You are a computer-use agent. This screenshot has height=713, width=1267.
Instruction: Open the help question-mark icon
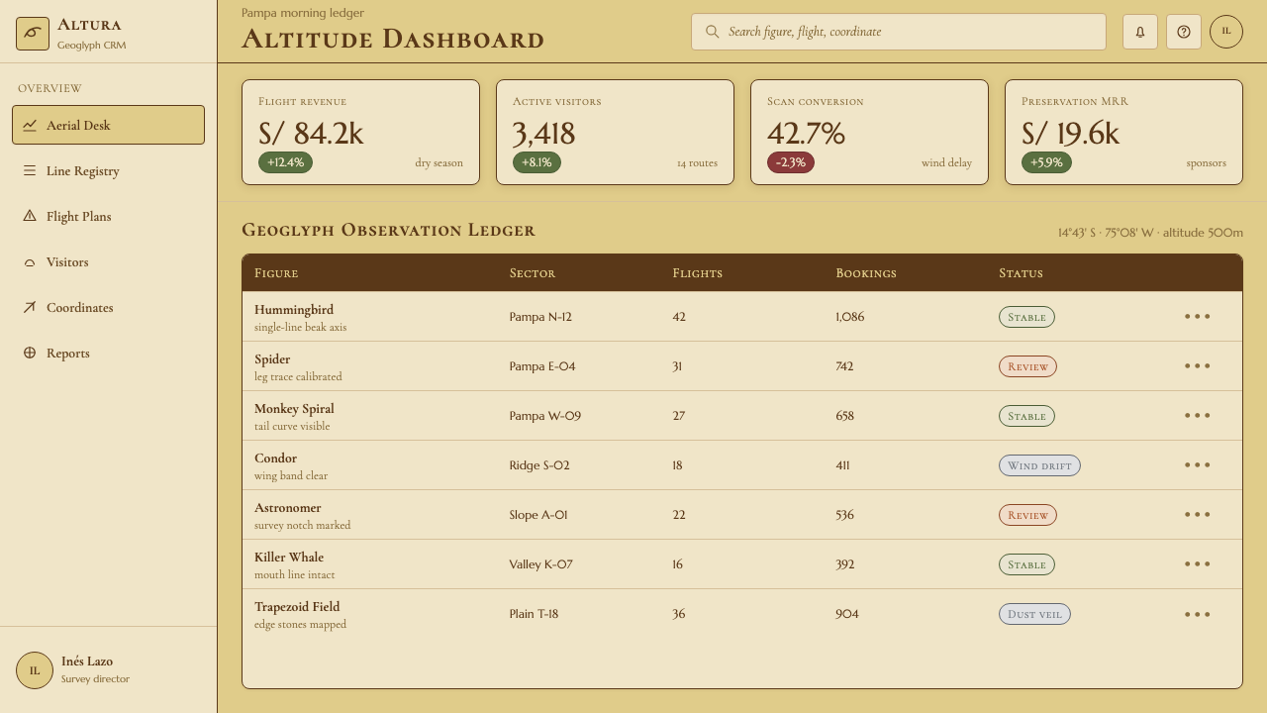click(1184, 32)
